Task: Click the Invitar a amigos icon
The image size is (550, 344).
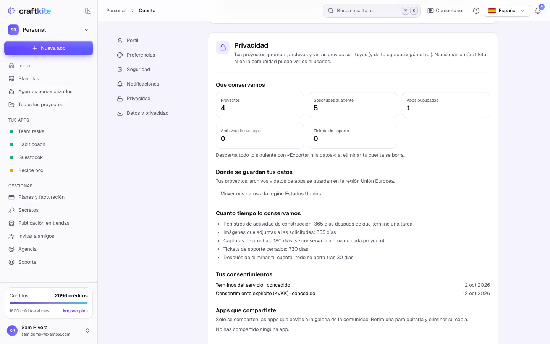Action: (x=11, y=236)
